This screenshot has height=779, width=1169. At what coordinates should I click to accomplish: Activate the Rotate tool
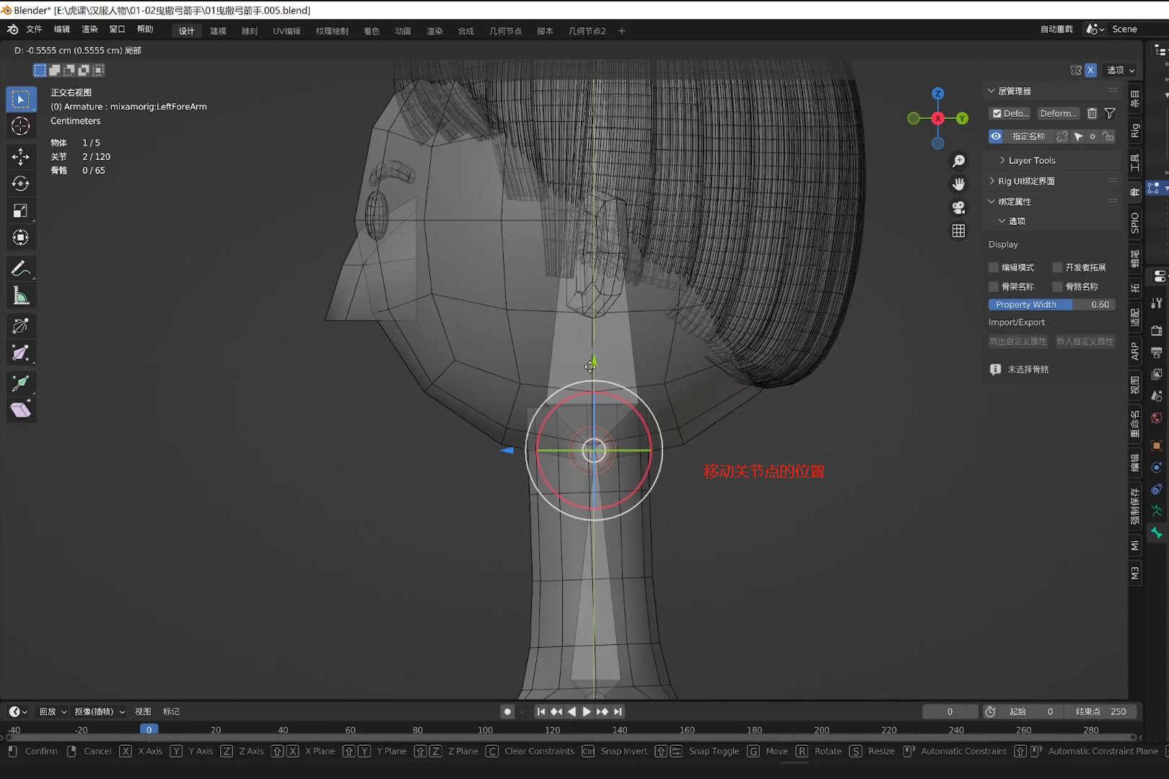pyautogui.click(x=20, y=183)
